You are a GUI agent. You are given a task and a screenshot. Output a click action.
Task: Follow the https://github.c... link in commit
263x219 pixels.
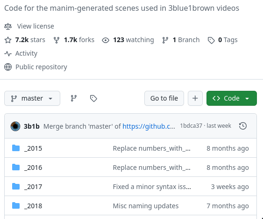149,126
